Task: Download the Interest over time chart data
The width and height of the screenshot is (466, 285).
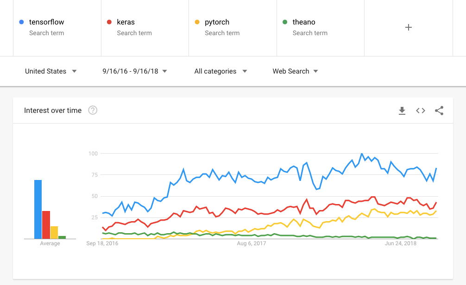Action: coord(402,111)
